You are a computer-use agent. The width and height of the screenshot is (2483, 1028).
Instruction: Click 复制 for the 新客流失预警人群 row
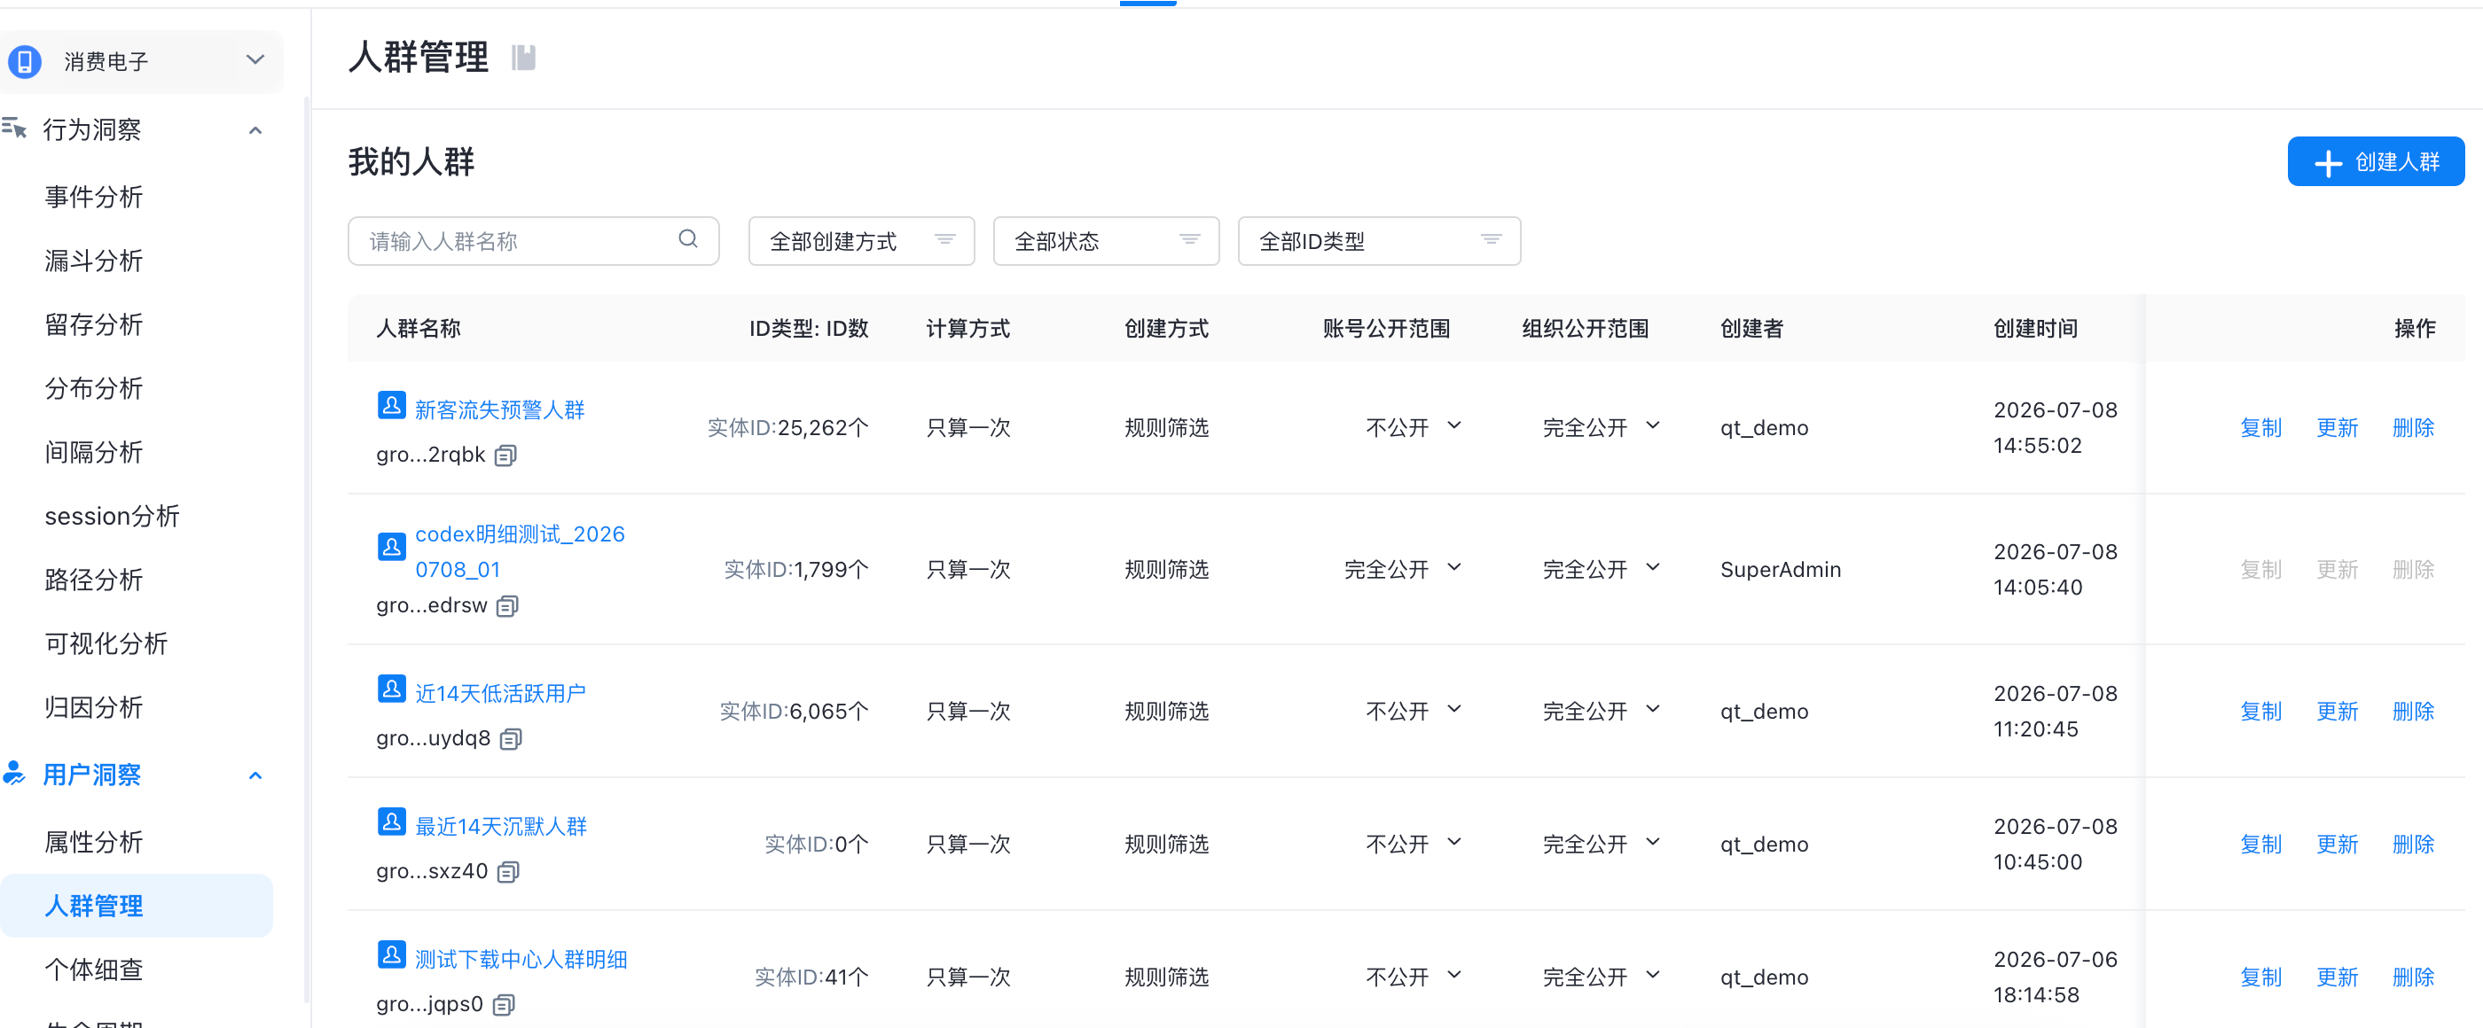(2260, 428)
